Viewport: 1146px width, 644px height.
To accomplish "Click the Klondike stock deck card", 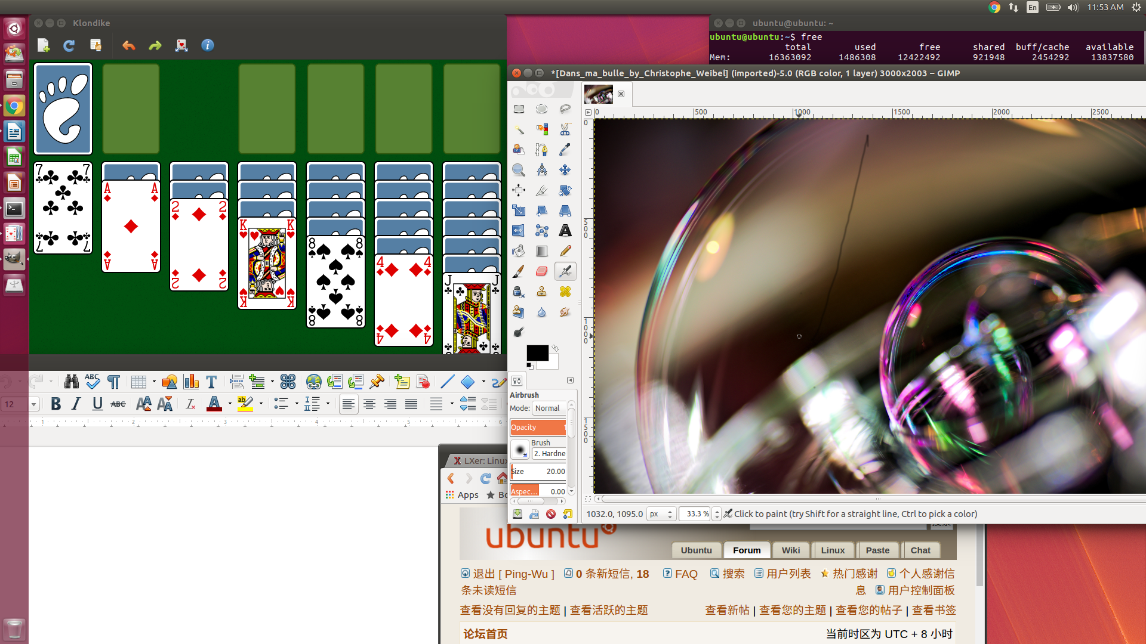I will click(x=63, y=109).
